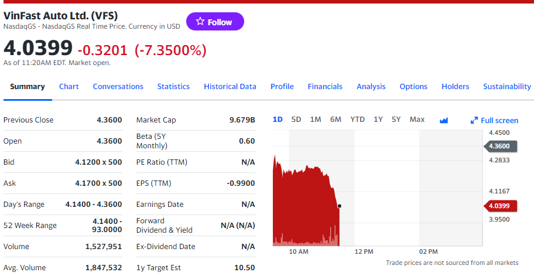Open the chart type icon

coord(444,120)
